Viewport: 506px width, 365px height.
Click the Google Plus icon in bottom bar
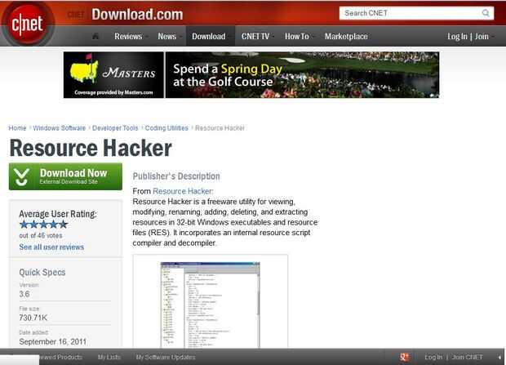pyautogui.click(x=404, y=357)
